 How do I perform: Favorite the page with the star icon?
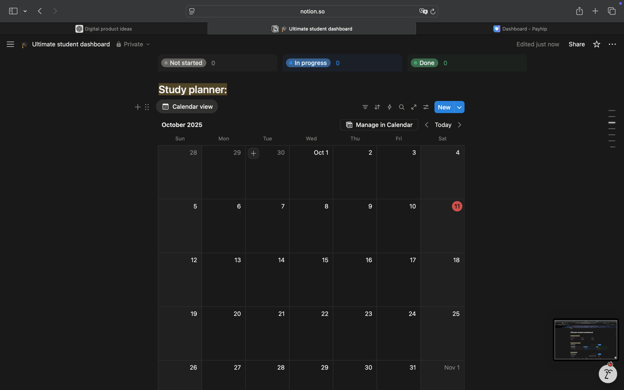597,44
